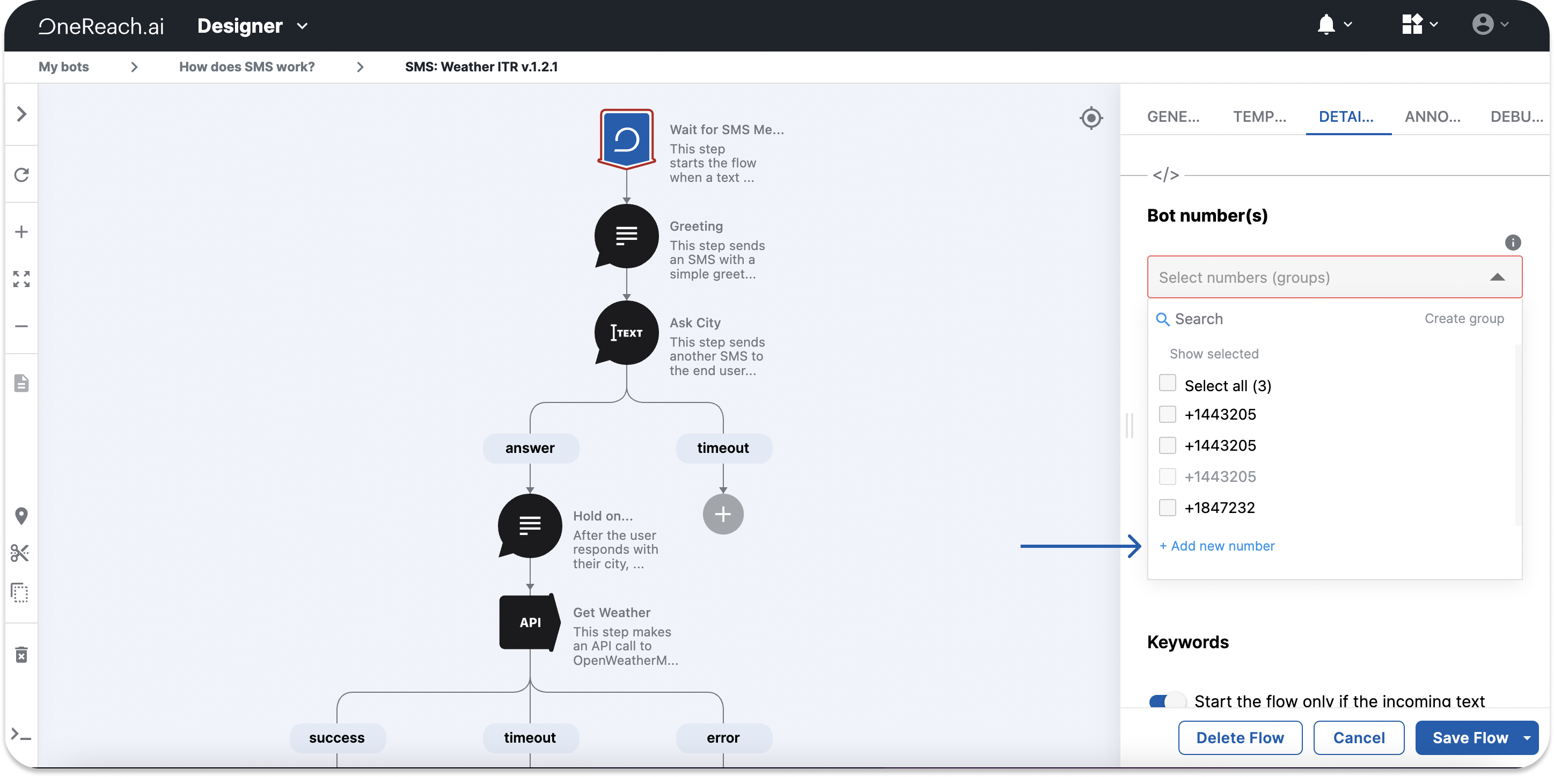Click the fit-to-screen expand icon
This screenshot has height=777, width=1554.
click(x=21, y=278)
